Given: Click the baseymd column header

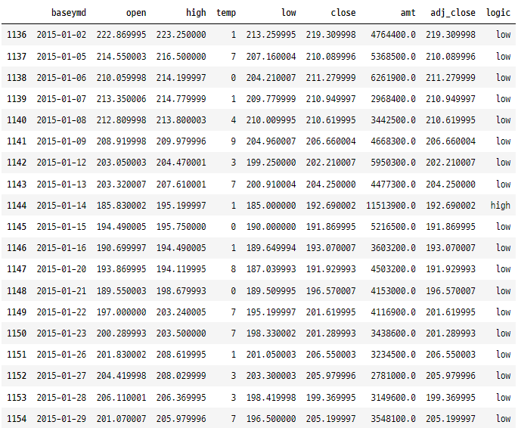Looking at the screenshot, I should click(69, 13).
